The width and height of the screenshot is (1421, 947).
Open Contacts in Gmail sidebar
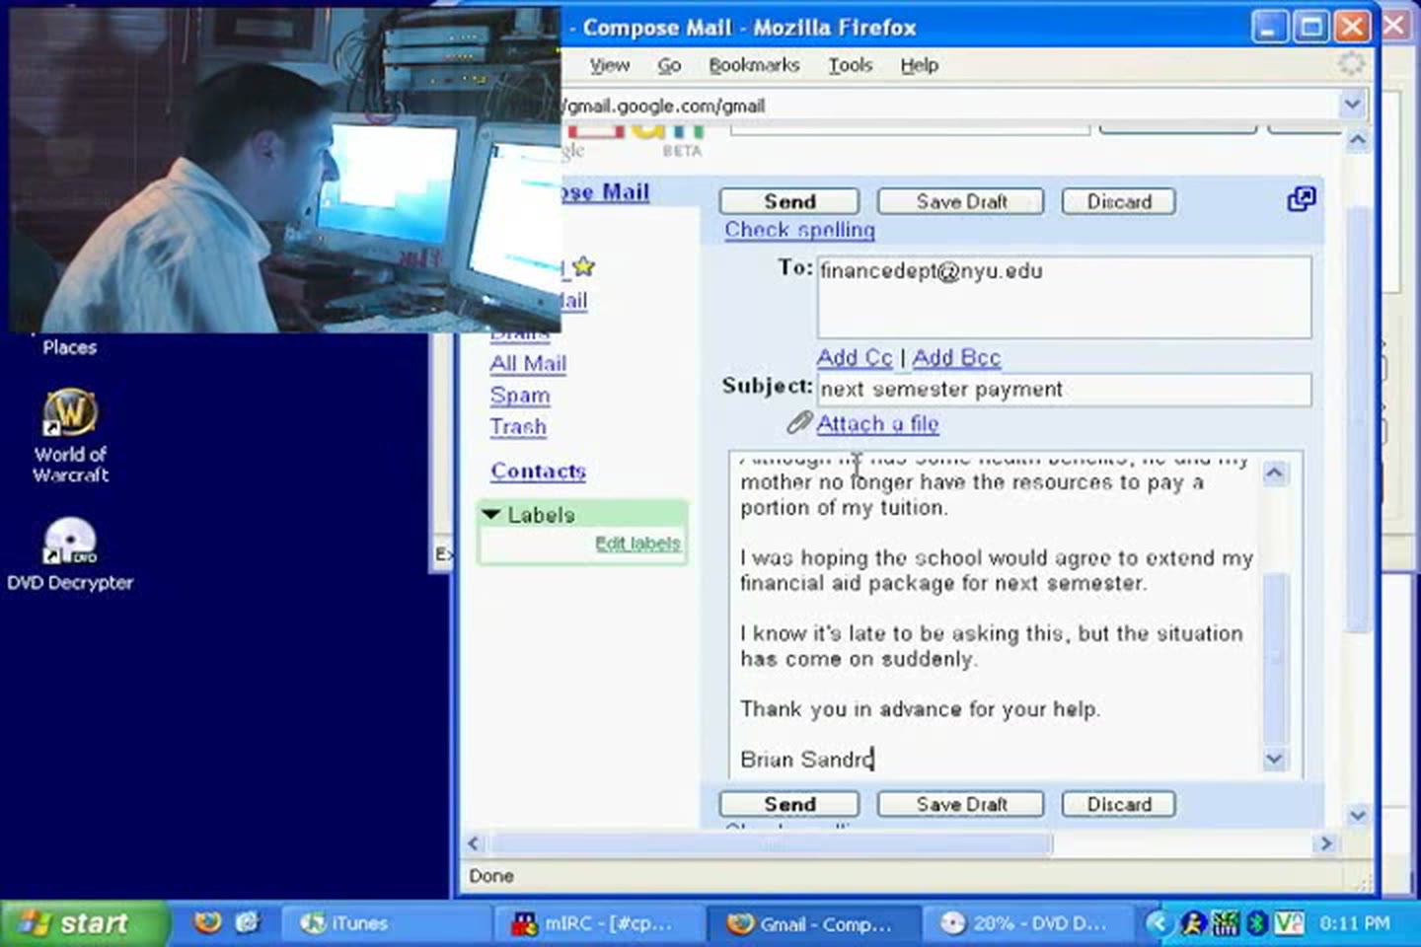point(538,471)
